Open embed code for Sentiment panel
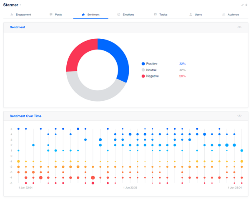Screen dimensions: 251x199 coord(239,27)
